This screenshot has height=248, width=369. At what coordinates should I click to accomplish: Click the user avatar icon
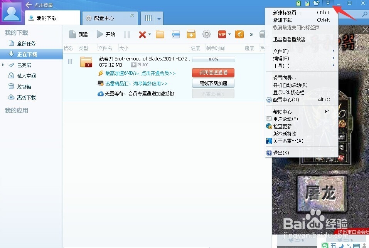[x=12, y=12]
